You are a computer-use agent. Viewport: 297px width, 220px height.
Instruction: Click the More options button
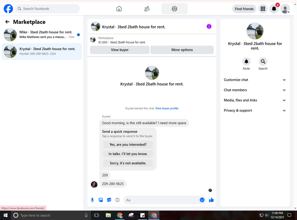182,50
